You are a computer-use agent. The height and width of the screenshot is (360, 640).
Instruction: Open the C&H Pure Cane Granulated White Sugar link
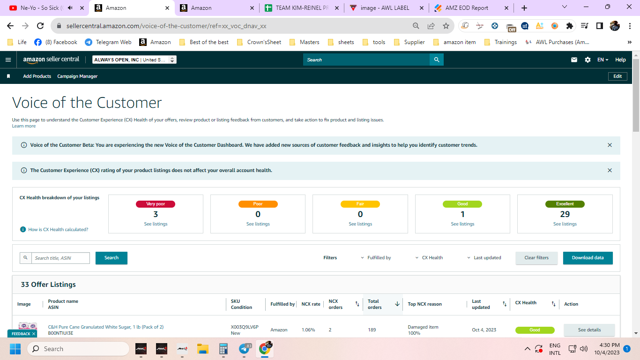pos(106,327)
